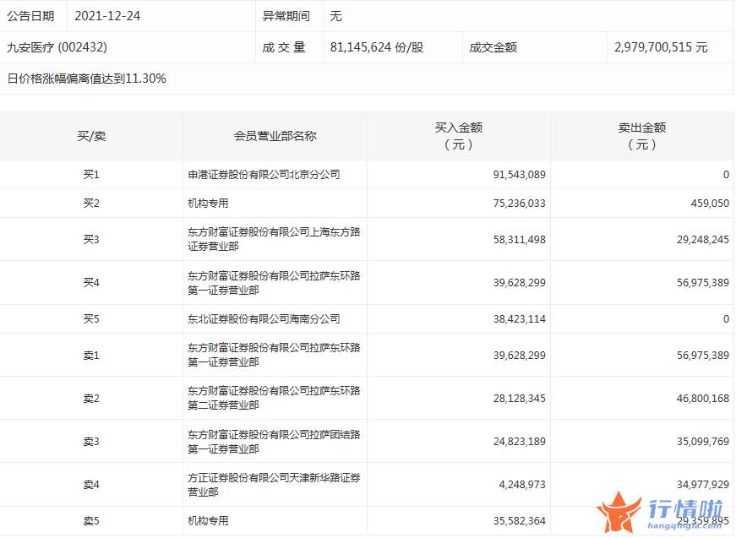736x538 pixels.
Task: Click buy amount 24,823,189
Action: (519, 442)
